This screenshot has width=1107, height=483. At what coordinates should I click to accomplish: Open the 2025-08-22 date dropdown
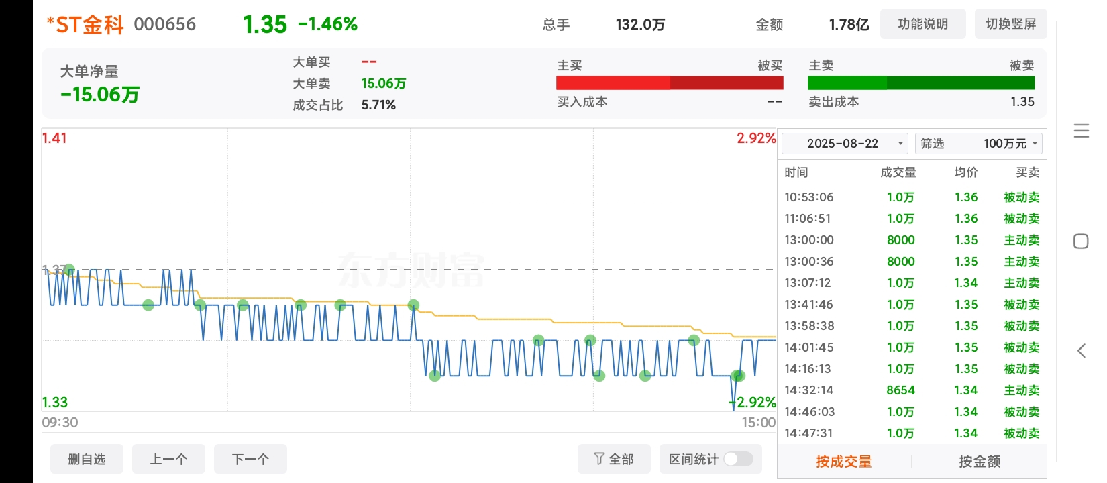tap(845, 144)
